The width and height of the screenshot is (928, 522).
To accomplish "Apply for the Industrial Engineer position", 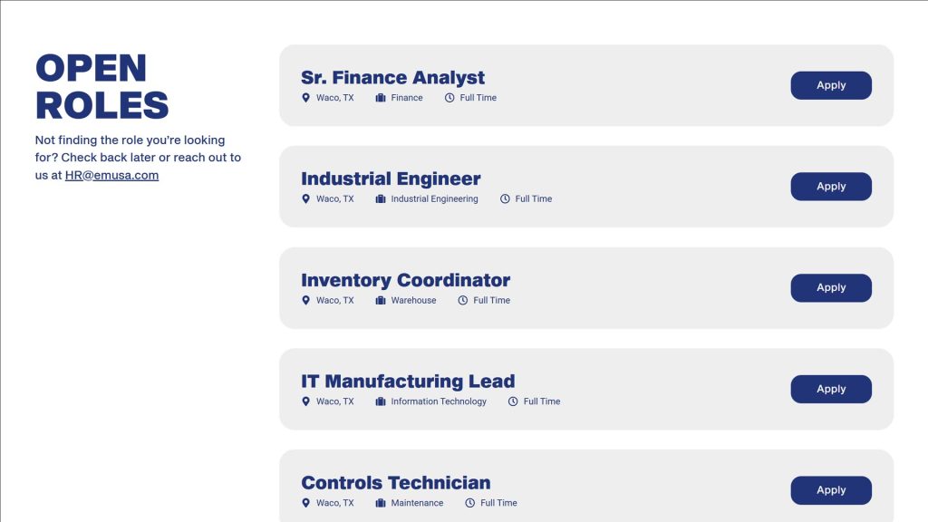I will (831, 187).
